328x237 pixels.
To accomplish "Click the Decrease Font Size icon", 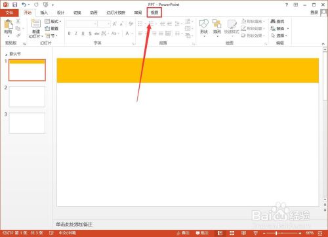I will pyautogui.click(x=122, y=24).
